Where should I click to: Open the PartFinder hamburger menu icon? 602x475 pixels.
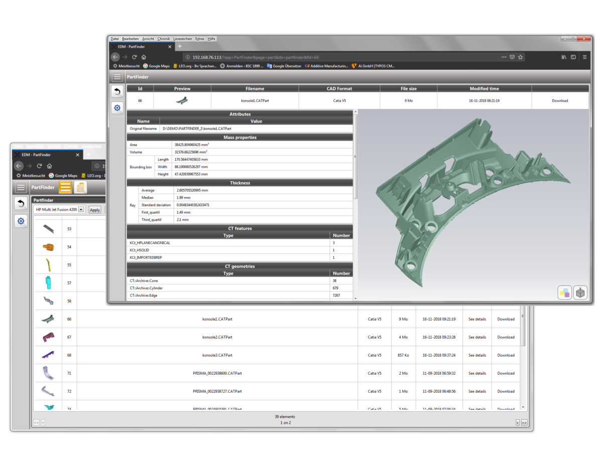coord(117,77)
